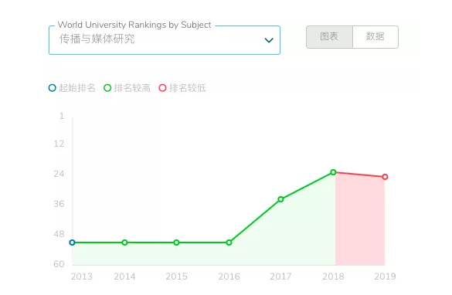Toggle the 起始排名 legend circle
The width and height of the screenshot is (452, 295).
point(53,88)
